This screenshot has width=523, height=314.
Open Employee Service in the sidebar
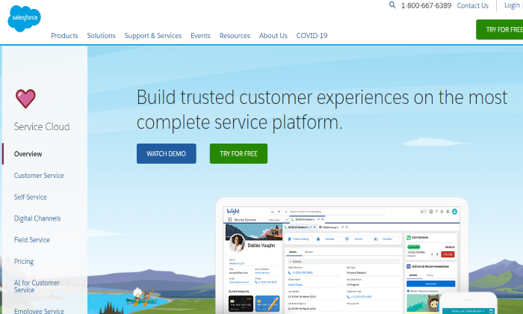(x=39, y=311)
